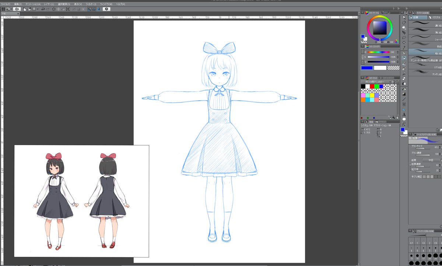Select the Straight Line figure tool

(404, 99)
